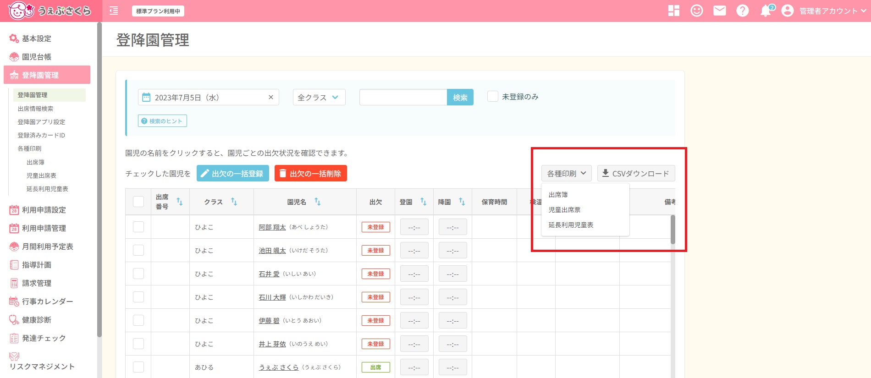Open 登録済みカードID submenu item
Screen dimensions: 871x378
click(x=41, y=135)
